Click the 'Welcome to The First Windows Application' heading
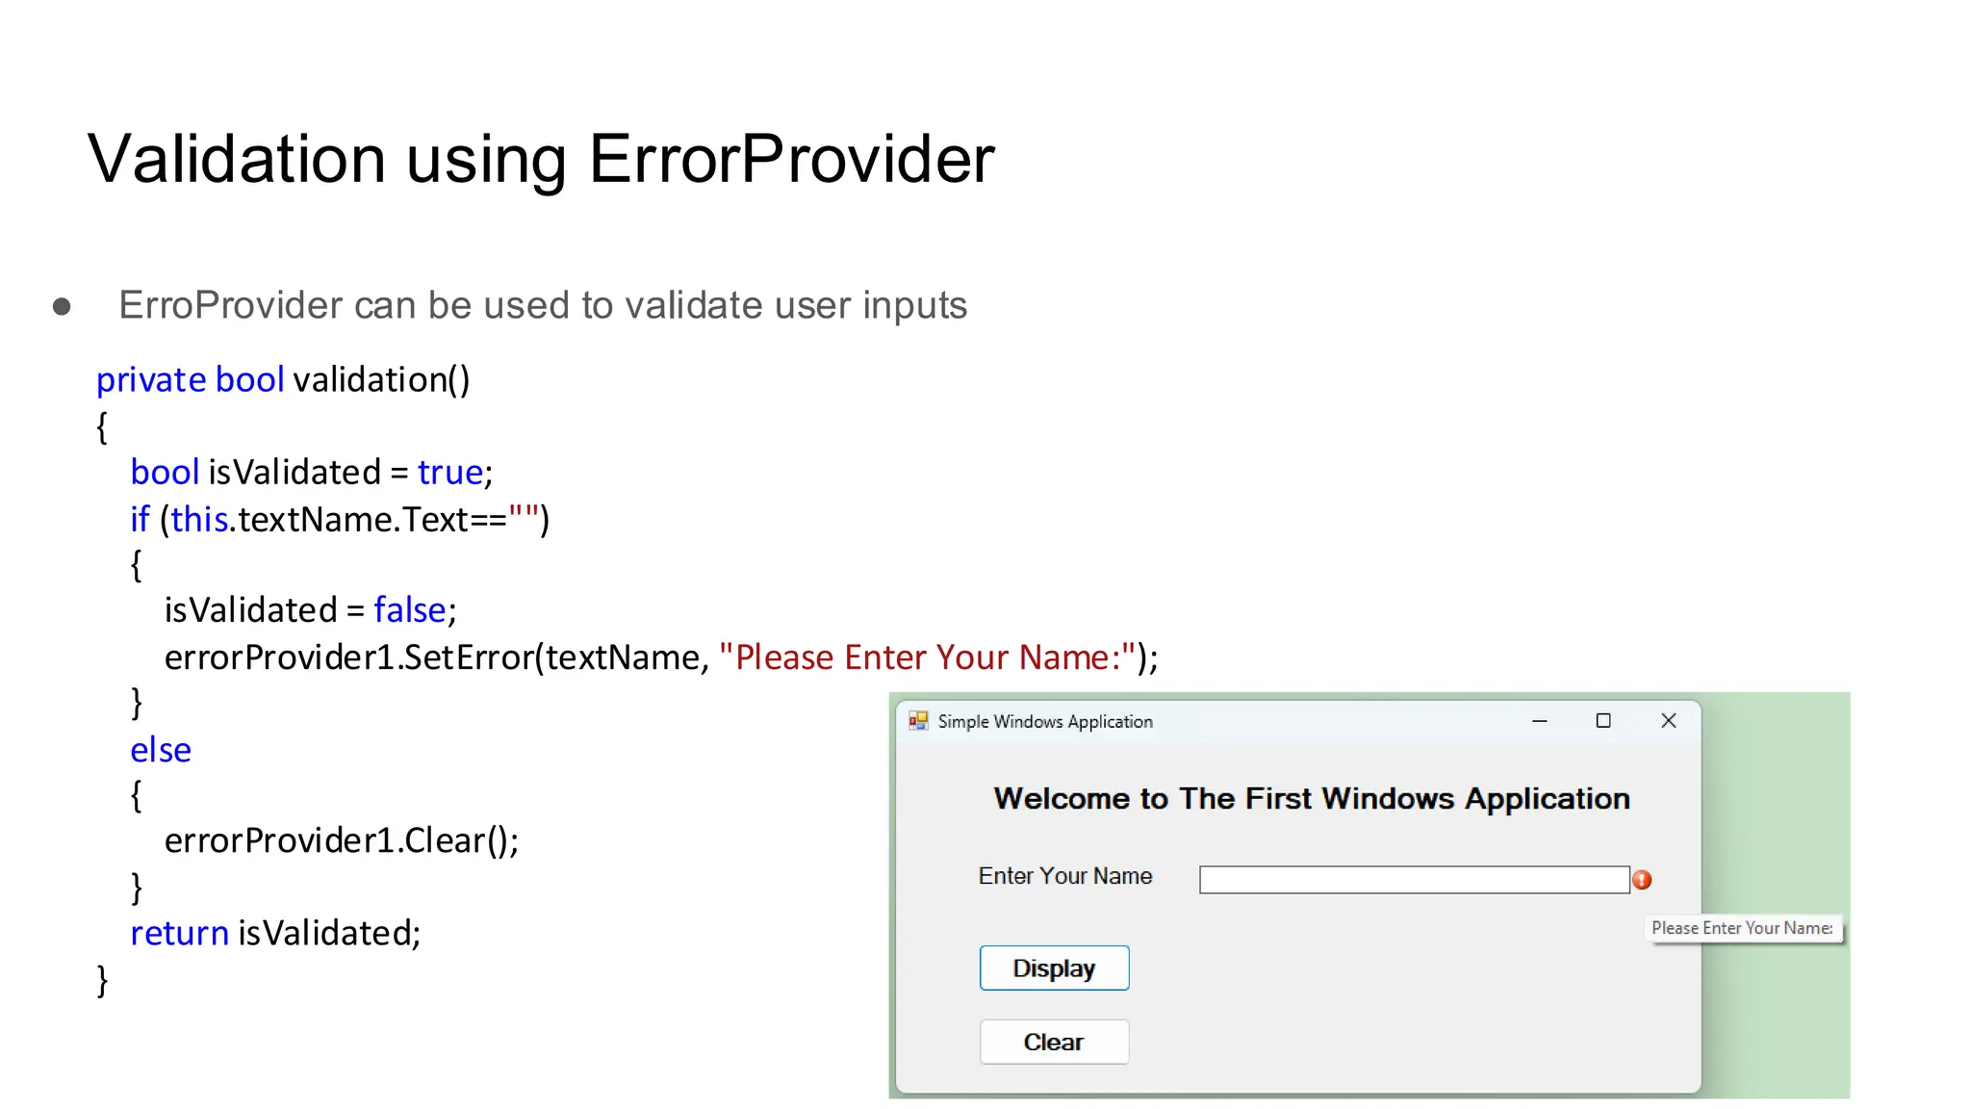1971x1109 pixels. [1312, 798]
